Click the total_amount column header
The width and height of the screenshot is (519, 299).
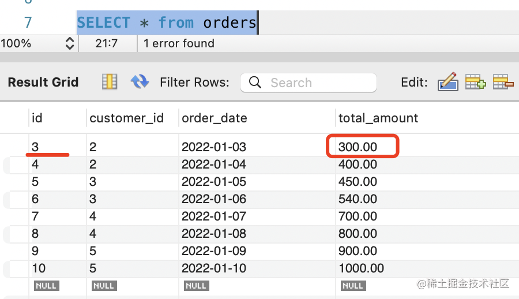(x=378, y=118)
